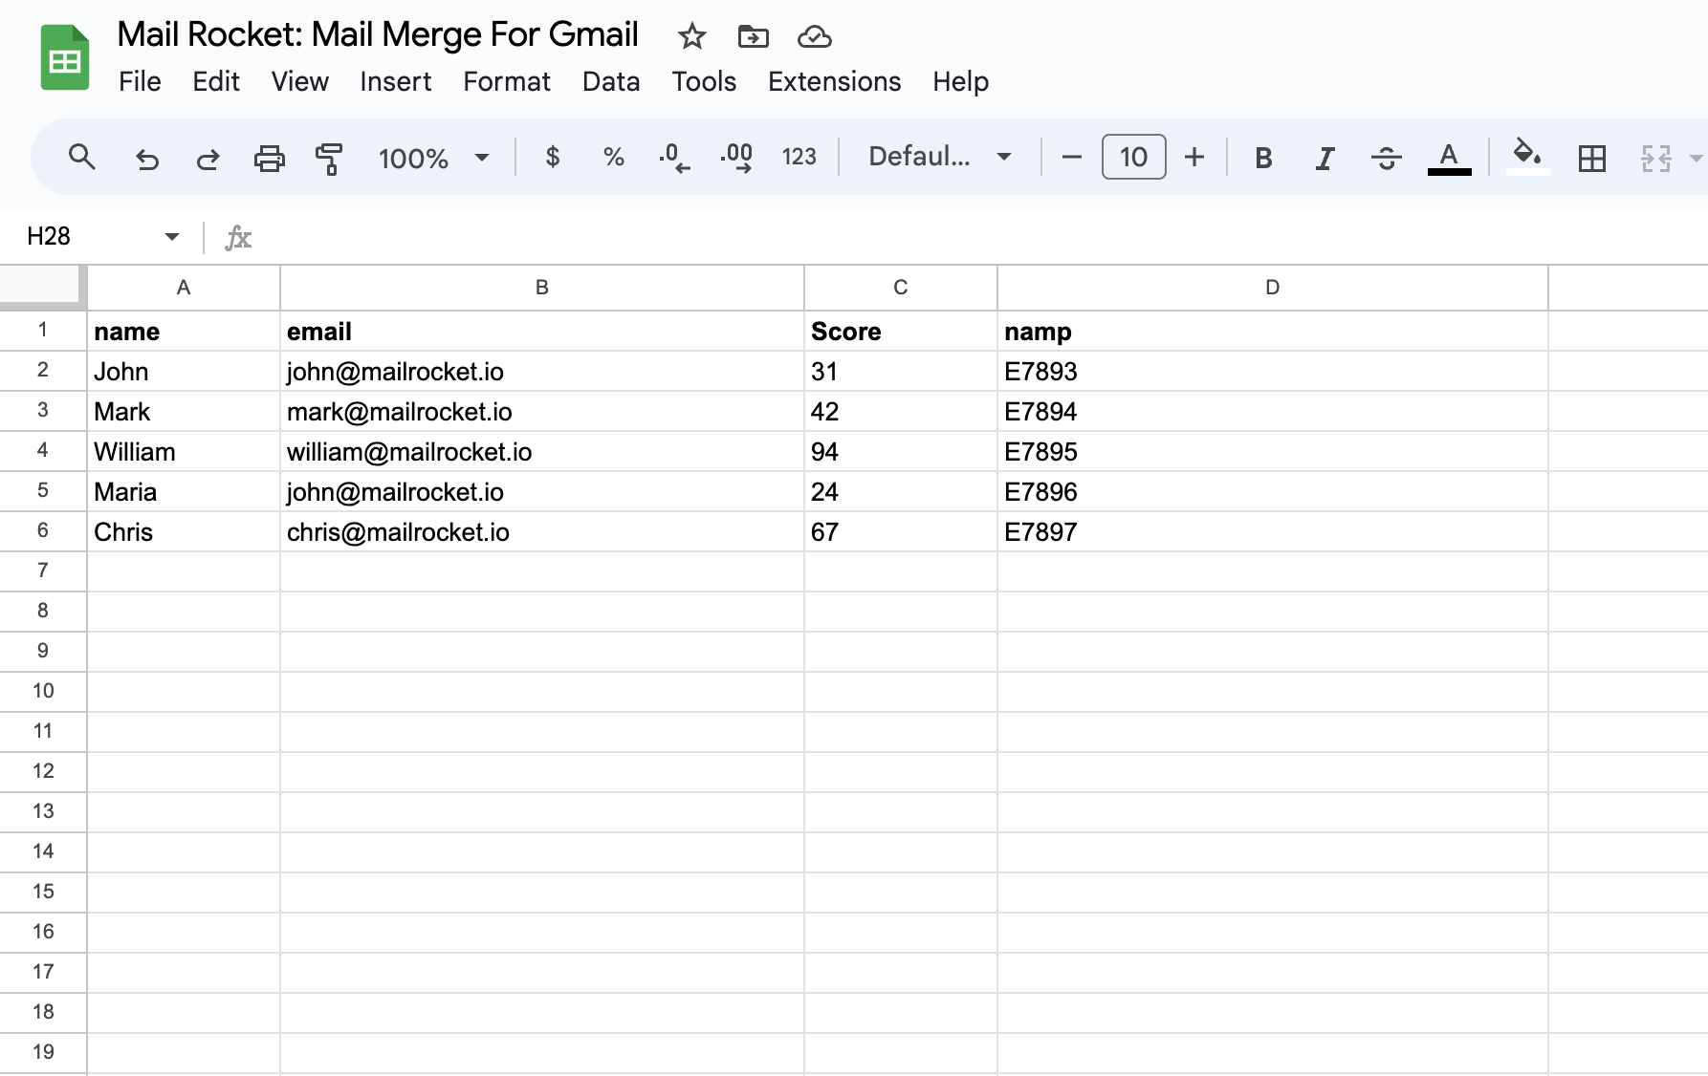1708x1076 pixels.
Task: Select the paint format tool
Action: [x=329, y=158]
